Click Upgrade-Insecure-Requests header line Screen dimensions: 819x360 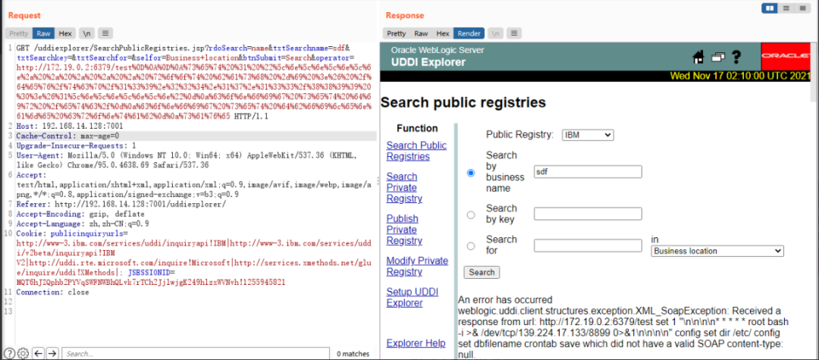click(77, 146)
